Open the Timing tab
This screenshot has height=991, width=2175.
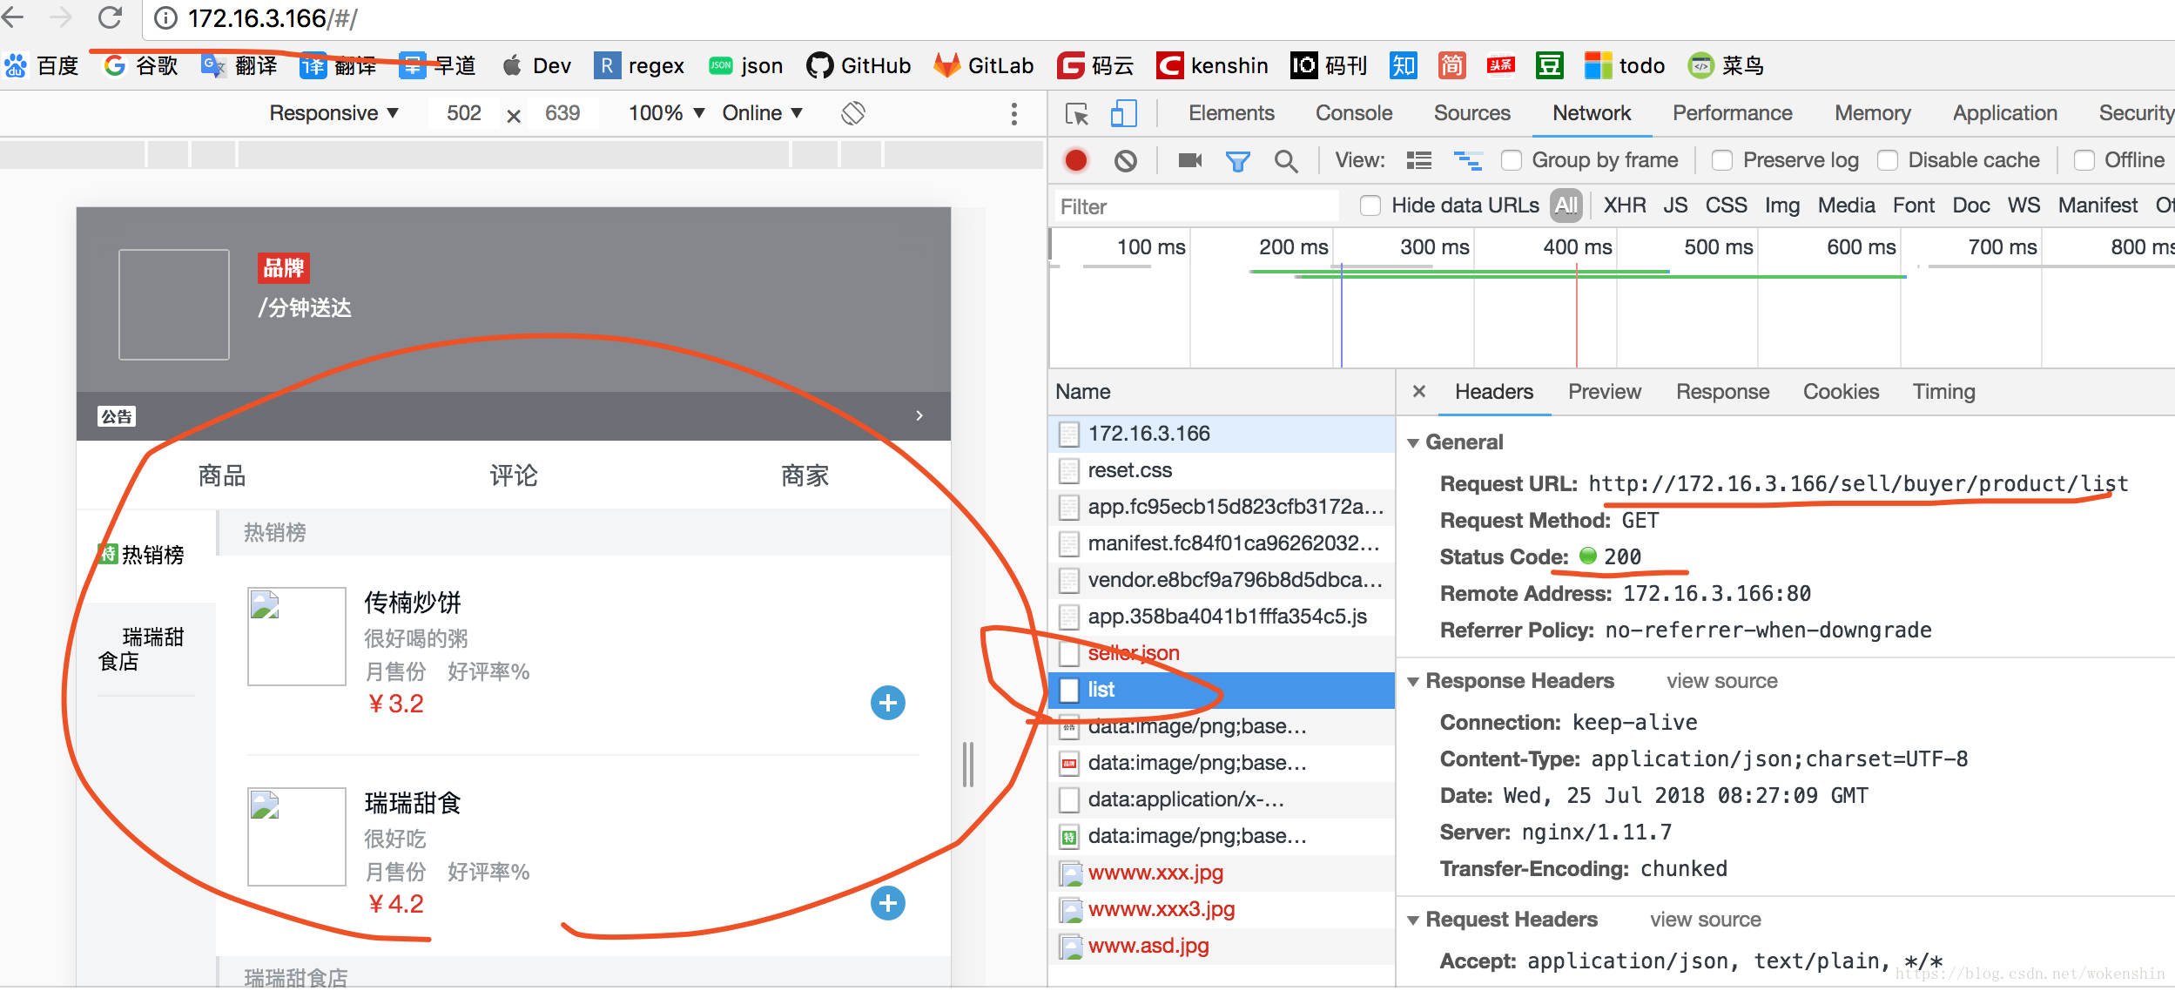[x=1944, y=392]
